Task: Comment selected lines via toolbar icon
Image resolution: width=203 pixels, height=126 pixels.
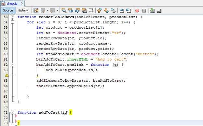Action: [x=152, y=10]
